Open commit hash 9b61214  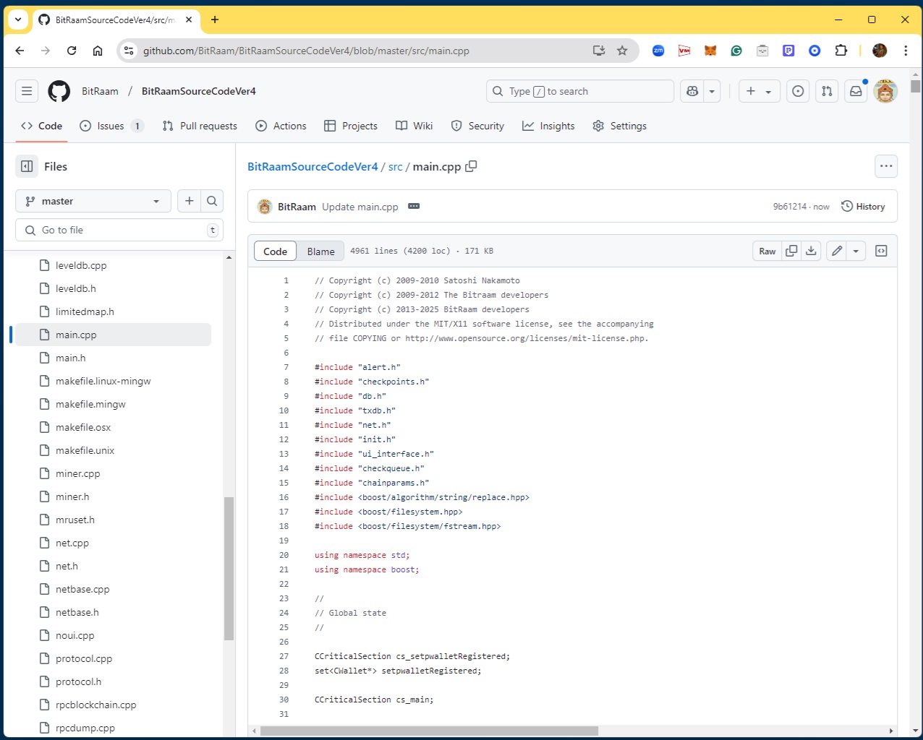[x=789, y=207]
